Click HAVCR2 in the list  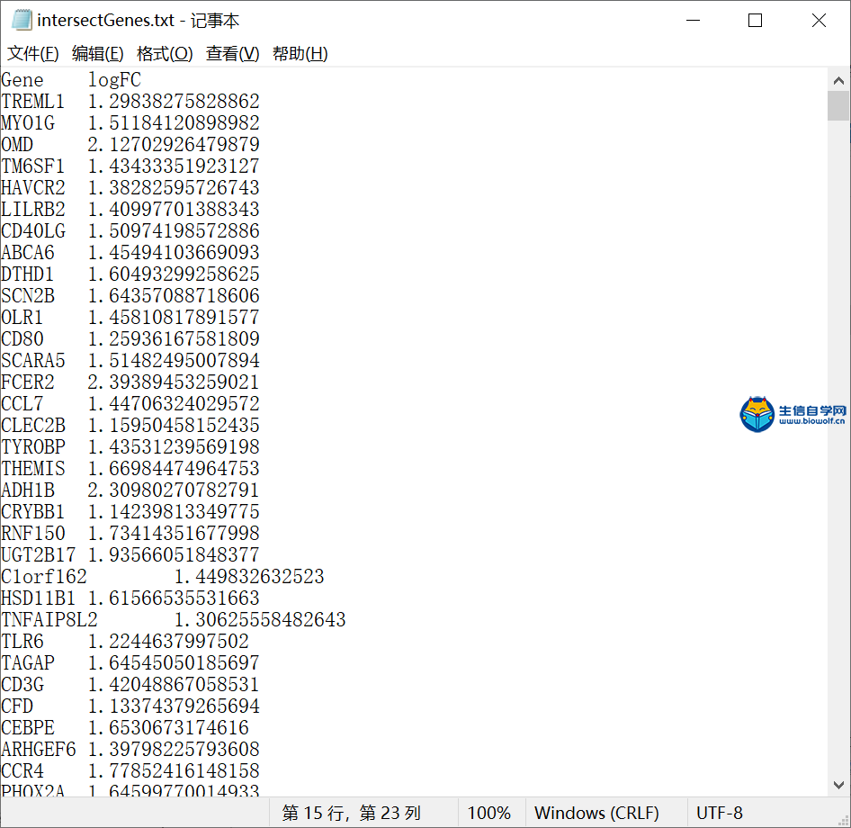[x=33, y=188]
